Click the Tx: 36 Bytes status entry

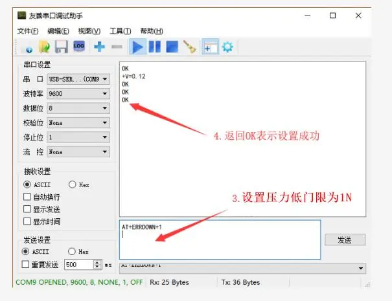tap(240, 282)
